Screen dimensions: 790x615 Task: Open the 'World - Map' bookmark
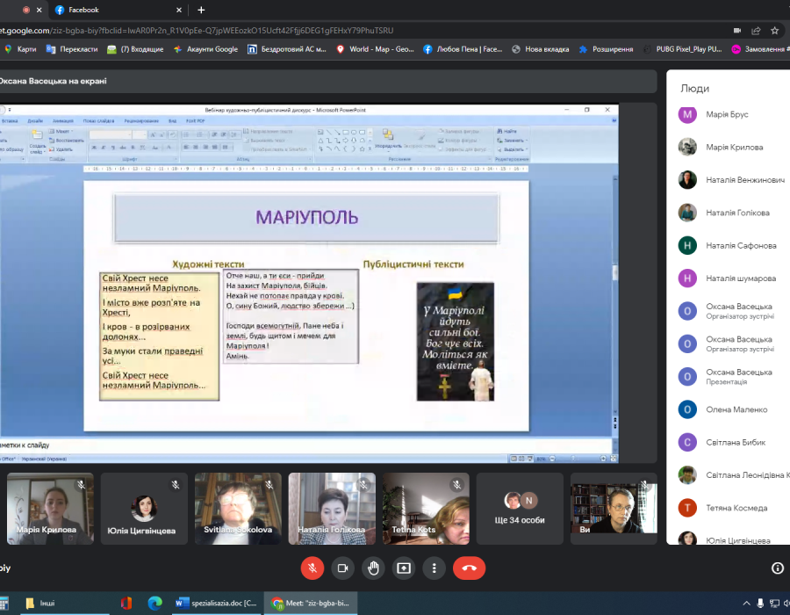pos(375,49)
